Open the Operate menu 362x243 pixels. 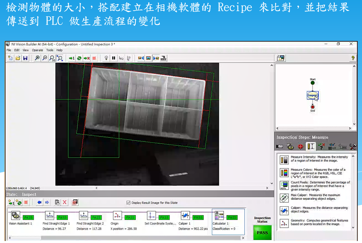click(37, 50)
